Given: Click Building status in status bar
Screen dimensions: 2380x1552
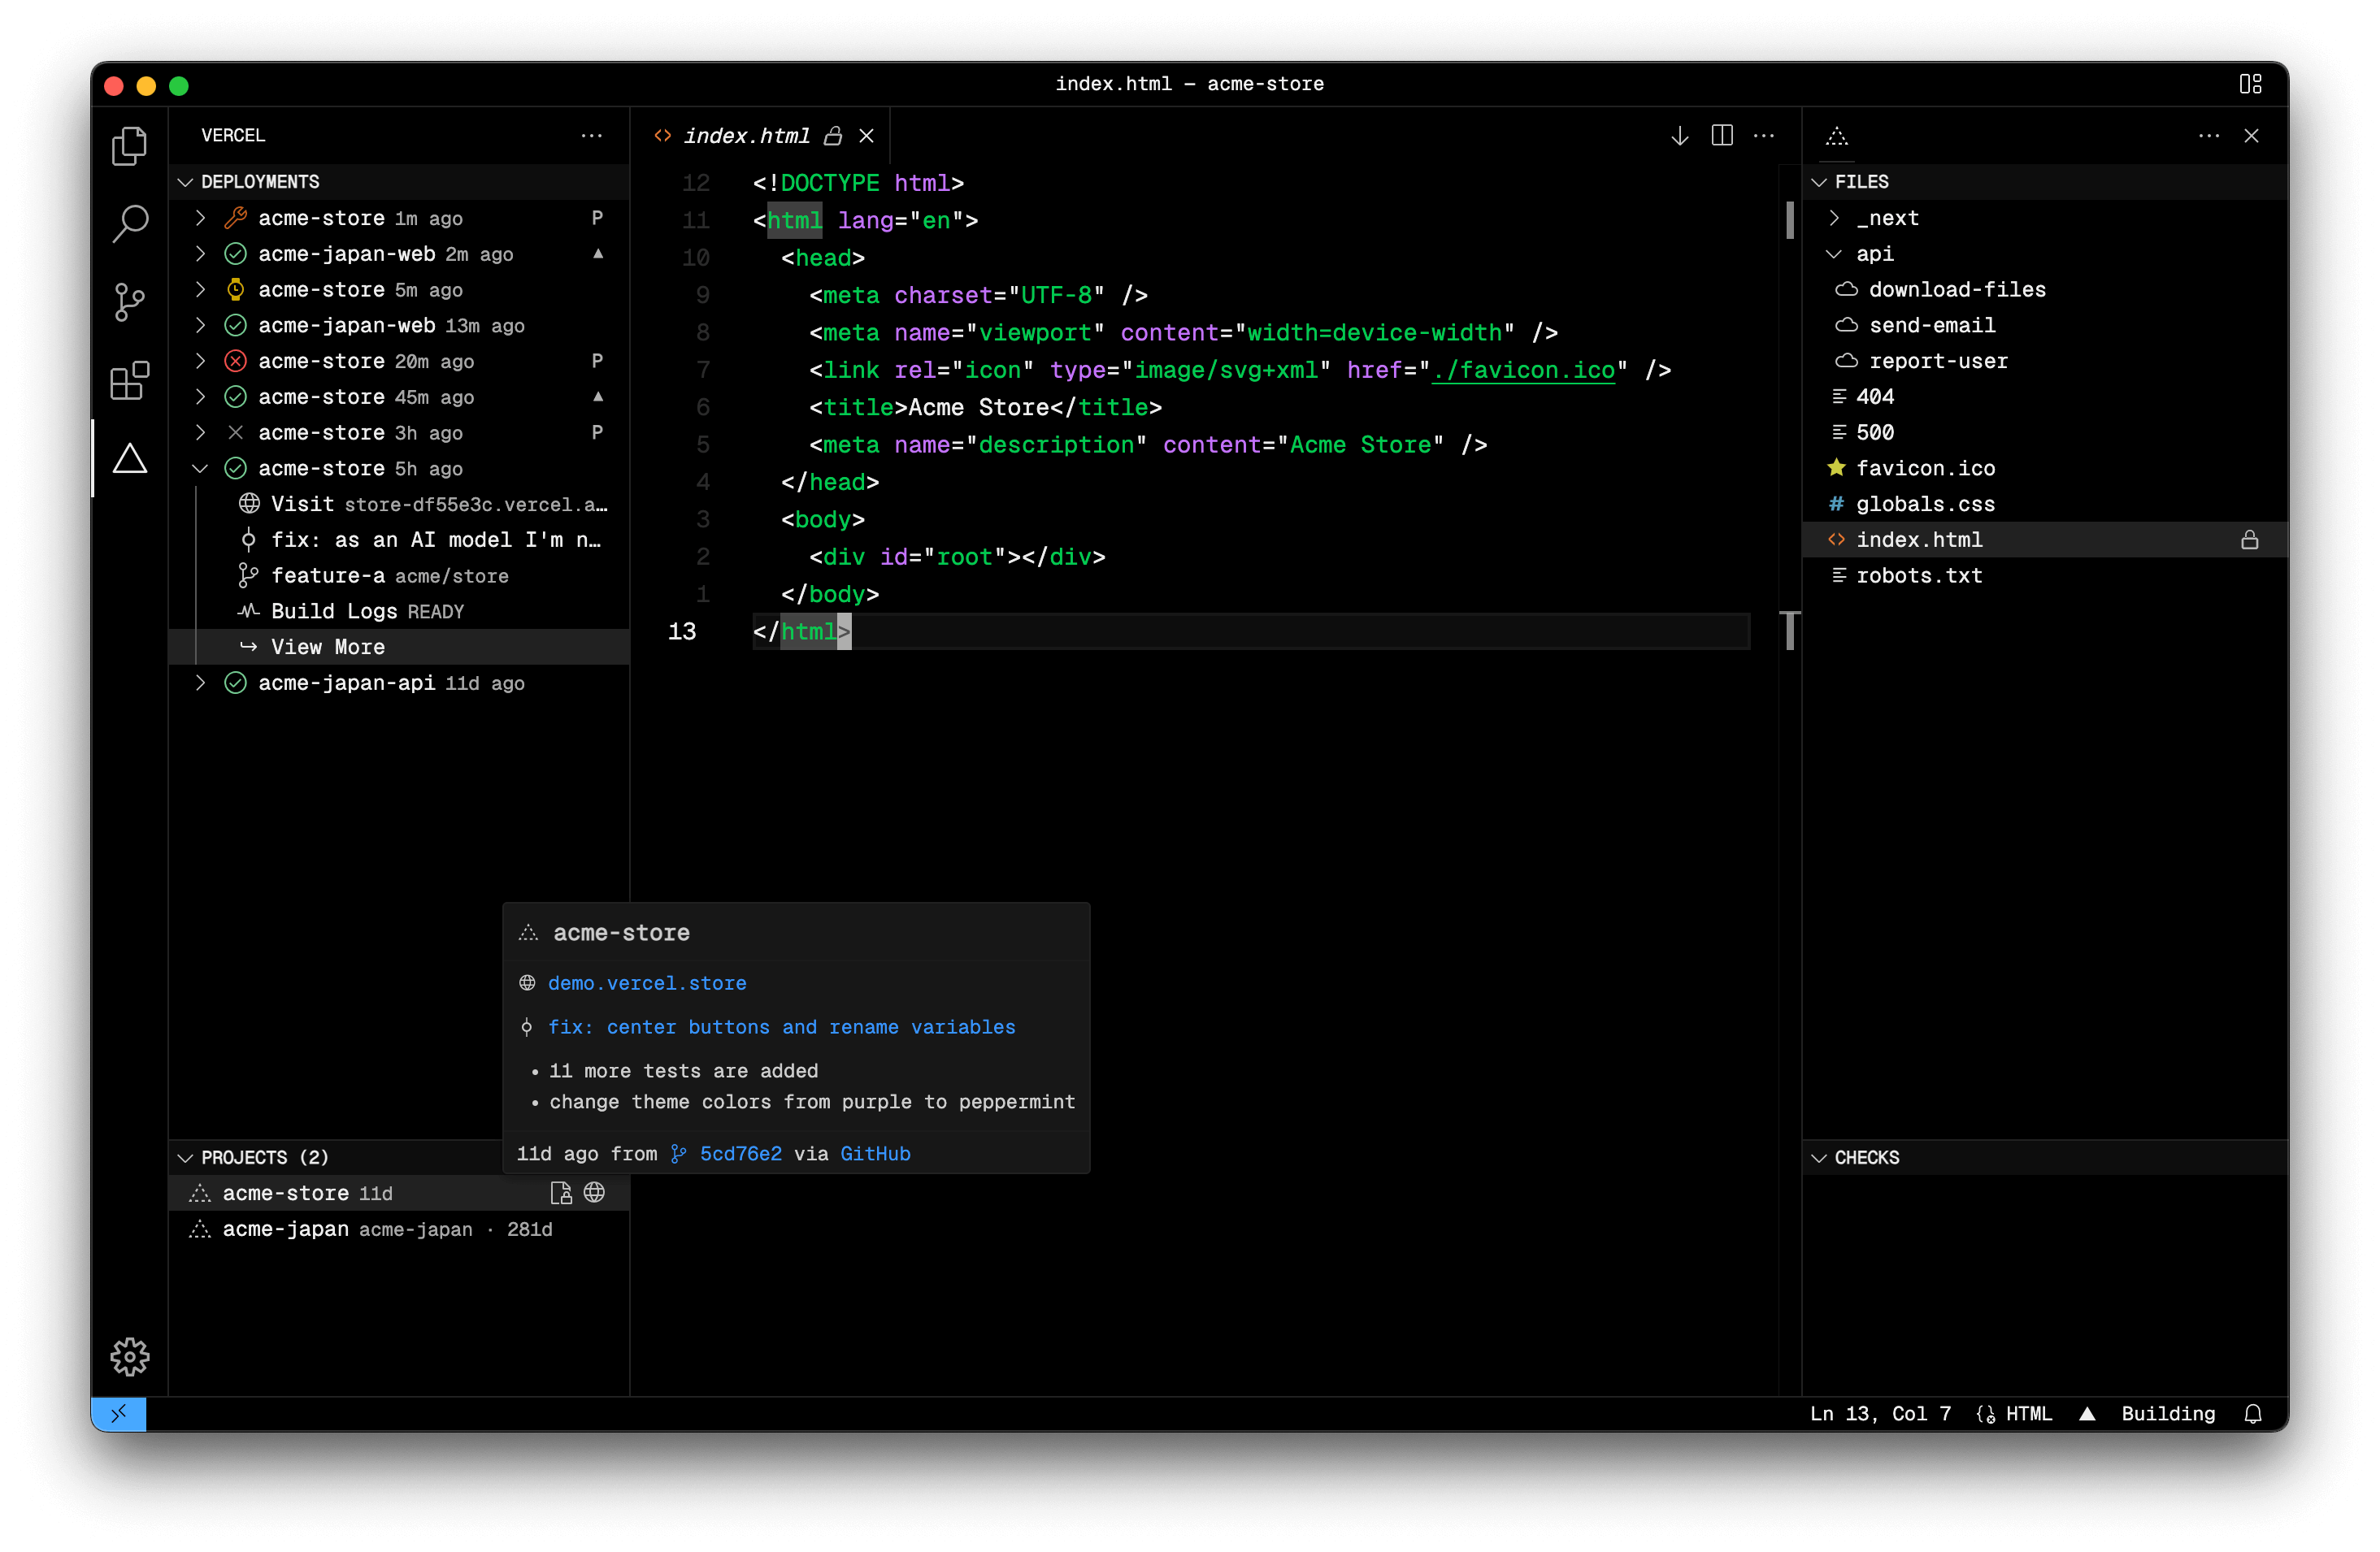Looking at the screenshot, I should [x=2168, y=1413].
